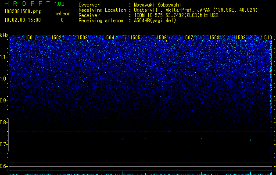Click the cyan echo blip after 1504
Screen dimensions: 276x175
tap(122, 139)
